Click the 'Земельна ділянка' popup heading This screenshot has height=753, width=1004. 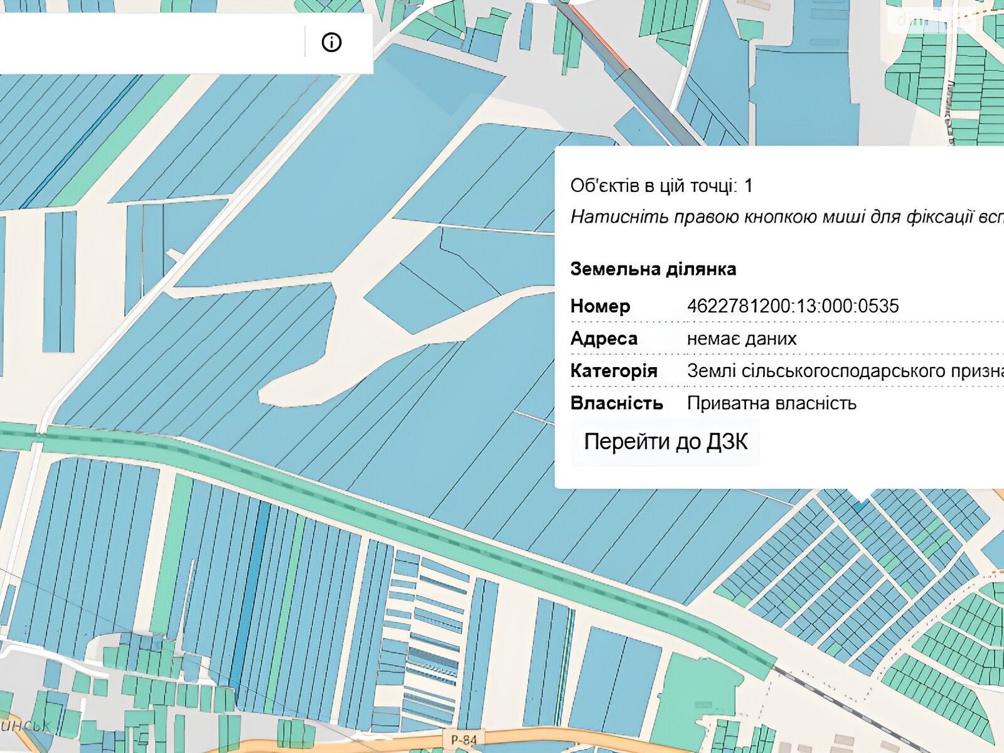click(x=653, y=269)
